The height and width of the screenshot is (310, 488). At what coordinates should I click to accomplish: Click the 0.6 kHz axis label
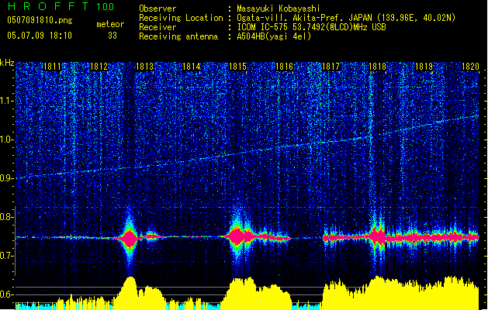point(7,294)
